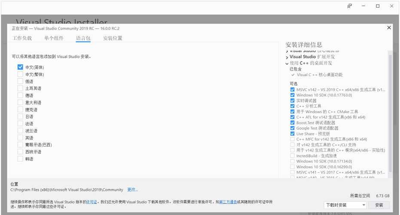Click the 更改... link next to install path
400x215 pixels.
click(x=133, y=190)
